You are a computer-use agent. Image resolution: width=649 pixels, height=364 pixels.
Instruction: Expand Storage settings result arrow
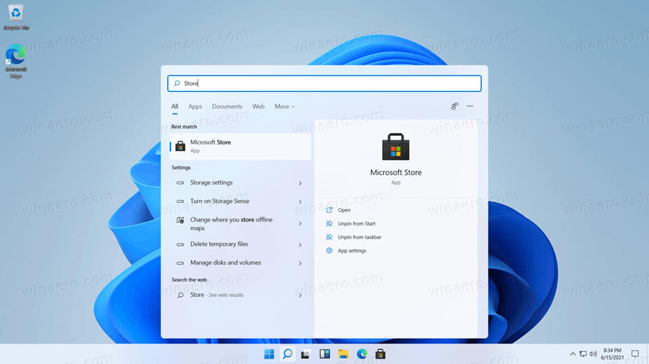click(300, 183)
